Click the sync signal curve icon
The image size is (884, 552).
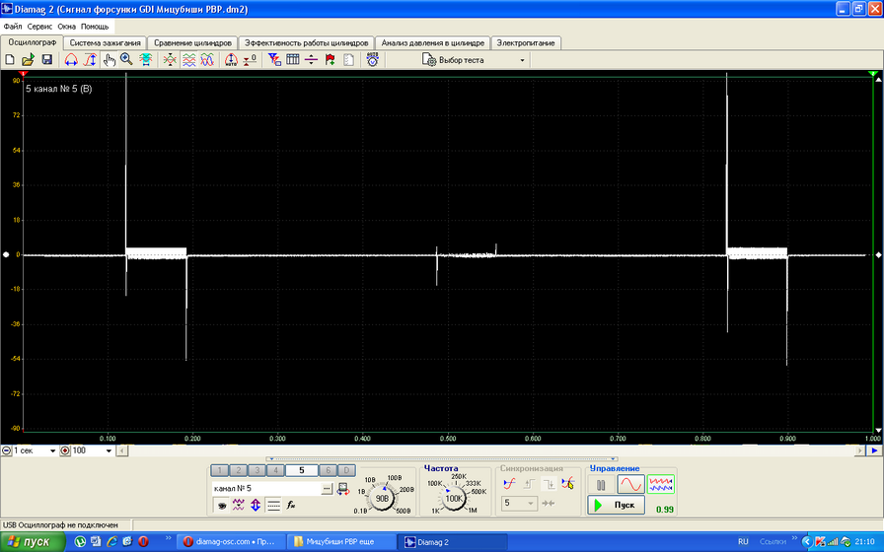tap(509, 483)
